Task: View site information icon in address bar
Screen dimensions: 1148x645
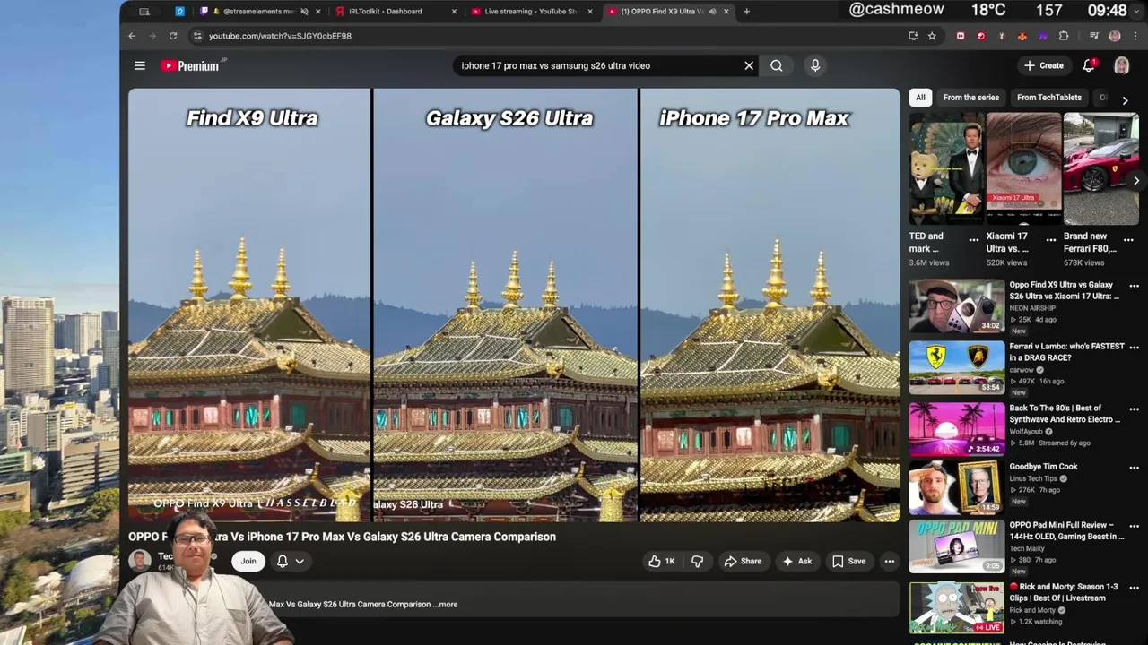Action: (x=197, y=36)
